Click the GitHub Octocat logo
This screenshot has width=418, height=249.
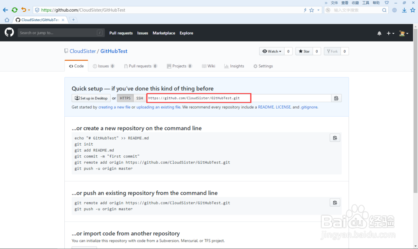tap(9, 32)
